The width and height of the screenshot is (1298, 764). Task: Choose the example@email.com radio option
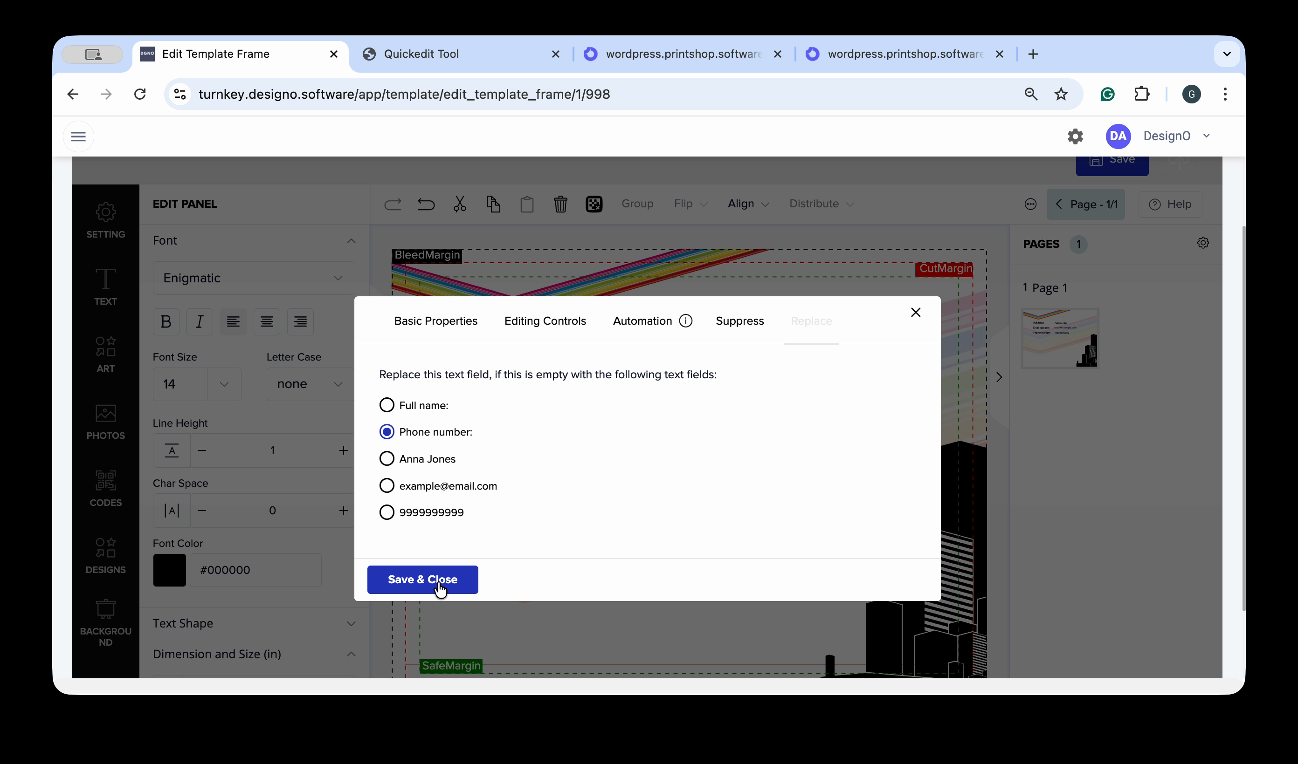click(x=387, y=485)
